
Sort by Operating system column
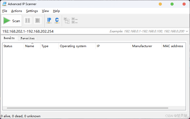click(77, 46)
